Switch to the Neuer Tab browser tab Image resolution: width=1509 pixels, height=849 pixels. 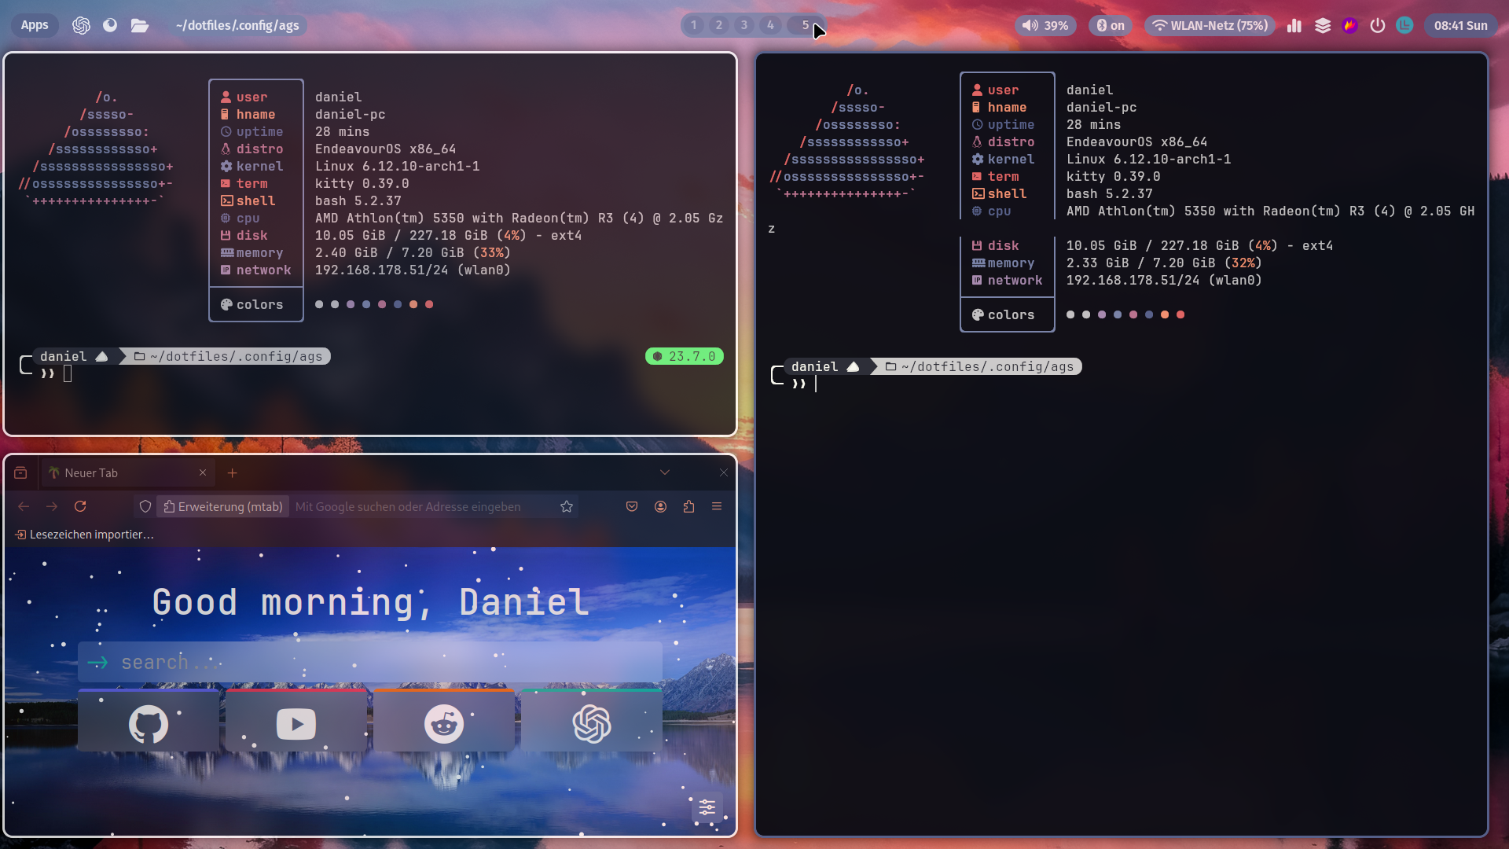click(x=118, y=472)
